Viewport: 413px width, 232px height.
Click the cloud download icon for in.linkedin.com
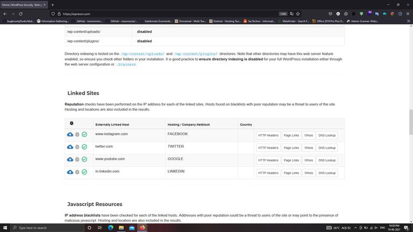tap(70, 172)
